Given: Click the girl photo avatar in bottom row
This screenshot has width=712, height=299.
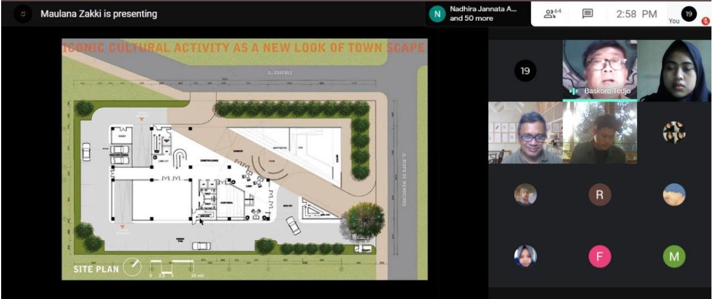Looking at the screenshot, I should pos(525,256).
